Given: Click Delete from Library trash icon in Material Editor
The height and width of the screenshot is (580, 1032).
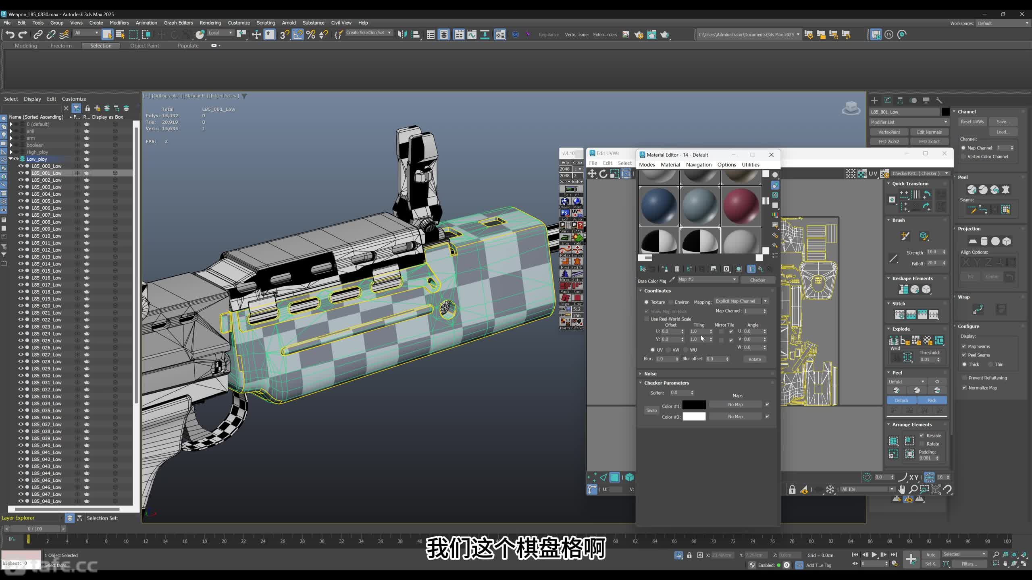Looking at the screenshot, I should 677,269.
